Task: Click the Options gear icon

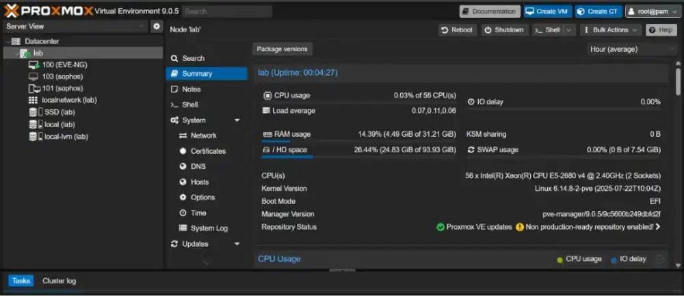Action: [x=183, y=198]
